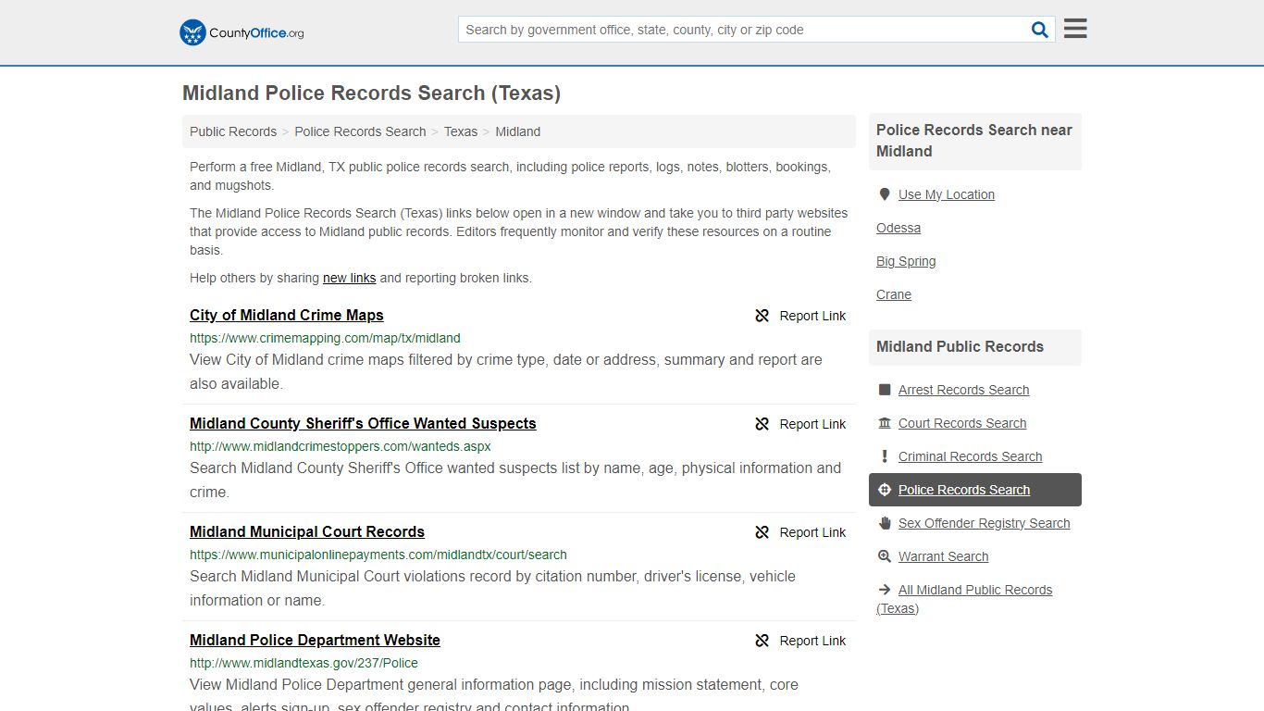The width and height of the screenshot is (1264, 711).
Task: Click the Criminal Records exclamation icon
Action: [885, 456]
